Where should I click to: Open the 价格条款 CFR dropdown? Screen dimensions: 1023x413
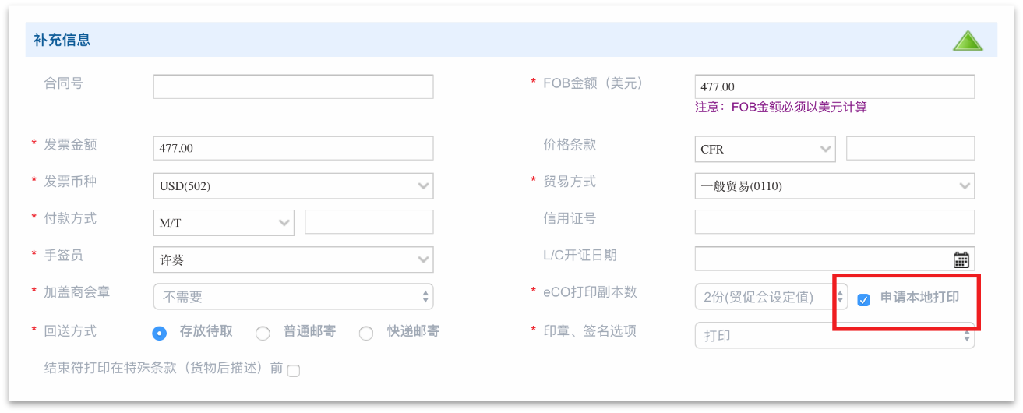[x=765, y=149]
